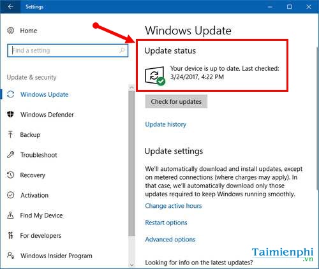Click the 'Update status' heading
The image size is (319, 269).
pyautogui.click(x=170, y=51)
